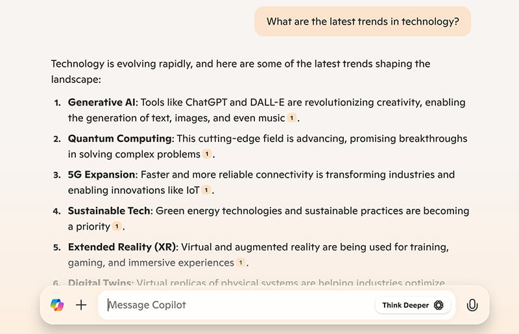519x334 pixels.
Task: Open citation 1 after Generative AI item
Action: click(292, 118)
